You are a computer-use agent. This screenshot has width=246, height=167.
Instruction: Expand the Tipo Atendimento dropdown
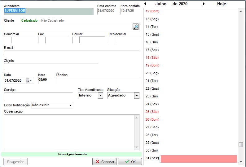tap(100, 96)
